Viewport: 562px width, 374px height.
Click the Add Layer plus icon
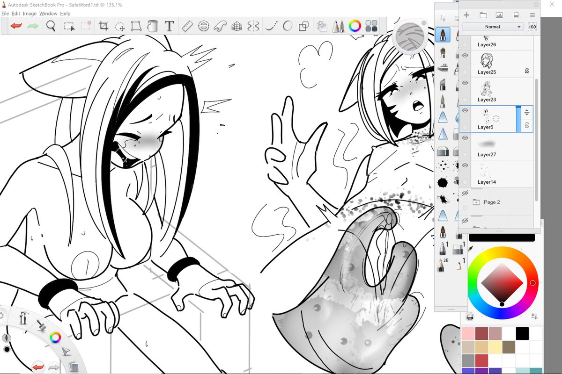(x=466, y=15)
